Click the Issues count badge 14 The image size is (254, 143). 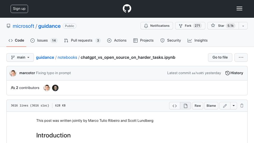pyautogui.click(x=54, y=40)
